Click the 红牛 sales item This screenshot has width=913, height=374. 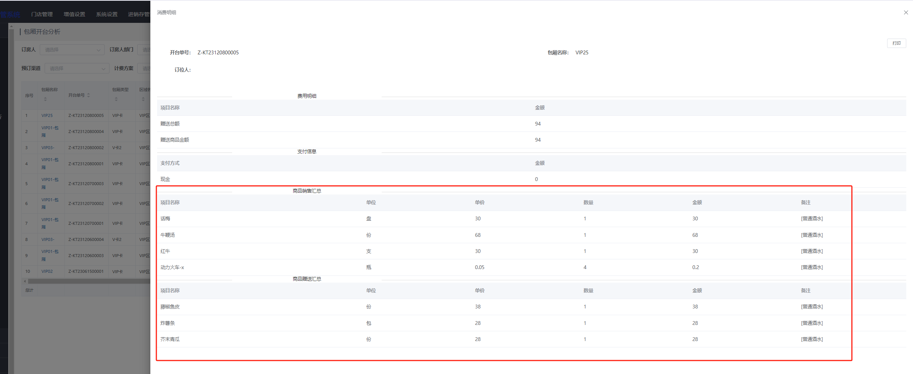165,251
